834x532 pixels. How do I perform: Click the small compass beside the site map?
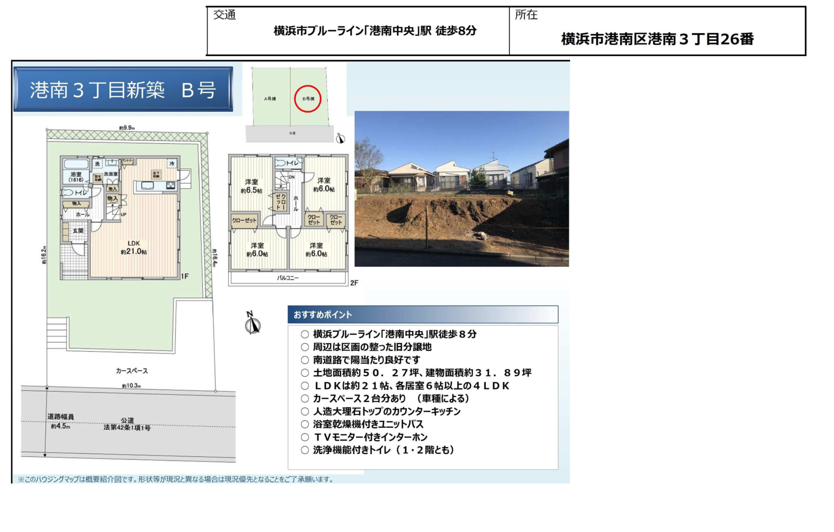coord(340,138)
